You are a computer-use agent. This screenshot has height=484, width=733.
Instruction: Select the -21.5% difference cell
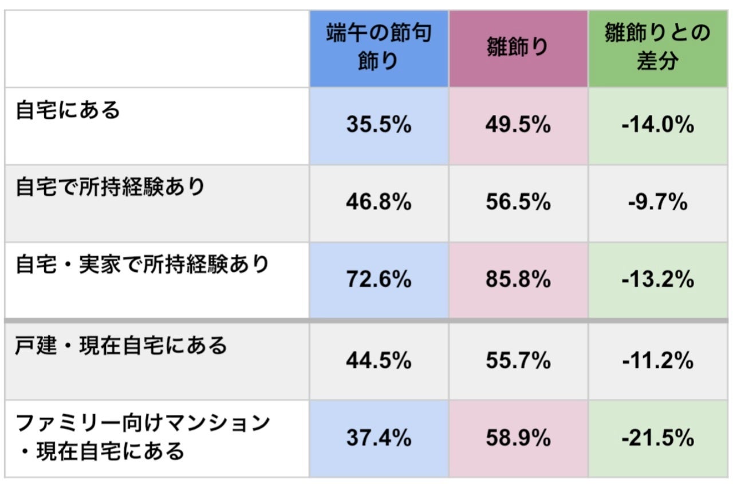click(657, 438)
